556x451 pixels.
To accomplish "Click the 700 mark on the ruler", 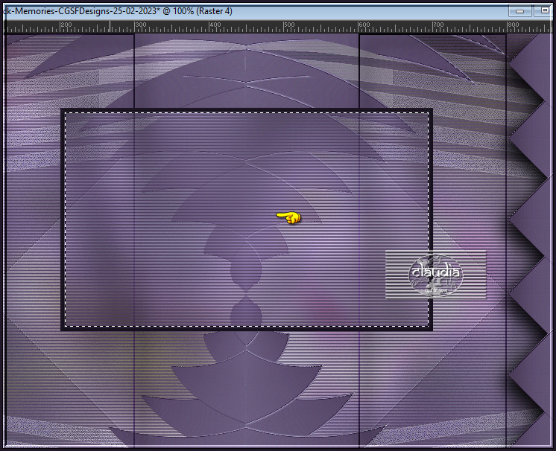I will [x=438, y=25].
